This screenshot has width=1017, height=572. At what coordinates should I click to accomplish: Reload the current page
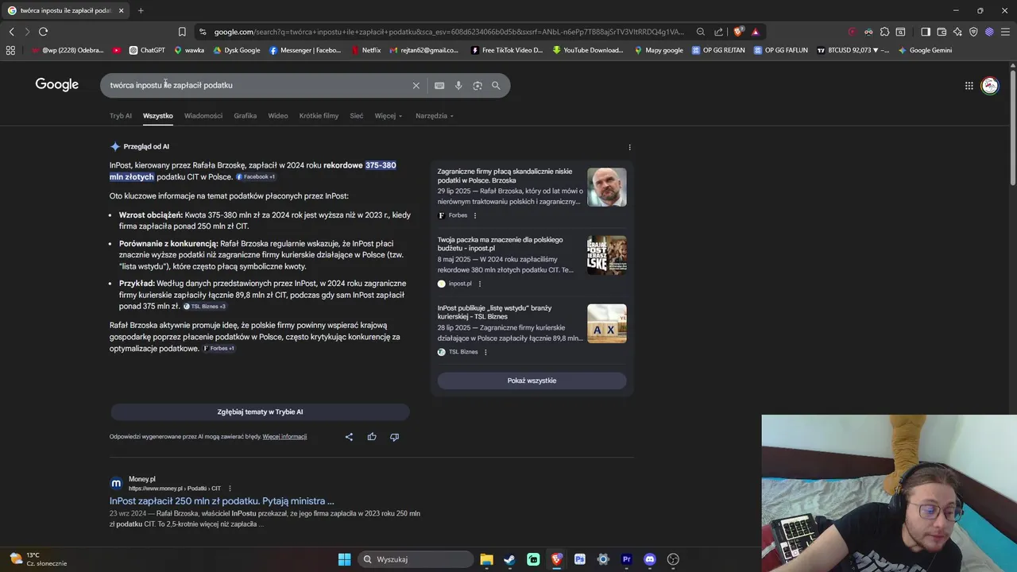click(x=43, y=32)
